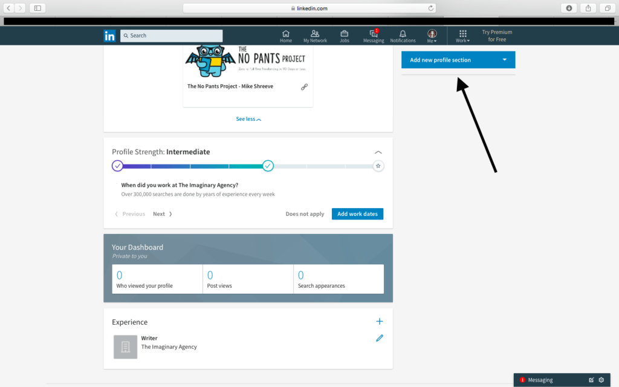The height and width of the screenshot is (387, 619).
Task: Click the purple checkmark on strength bar
Action: [x=117, y=166]
